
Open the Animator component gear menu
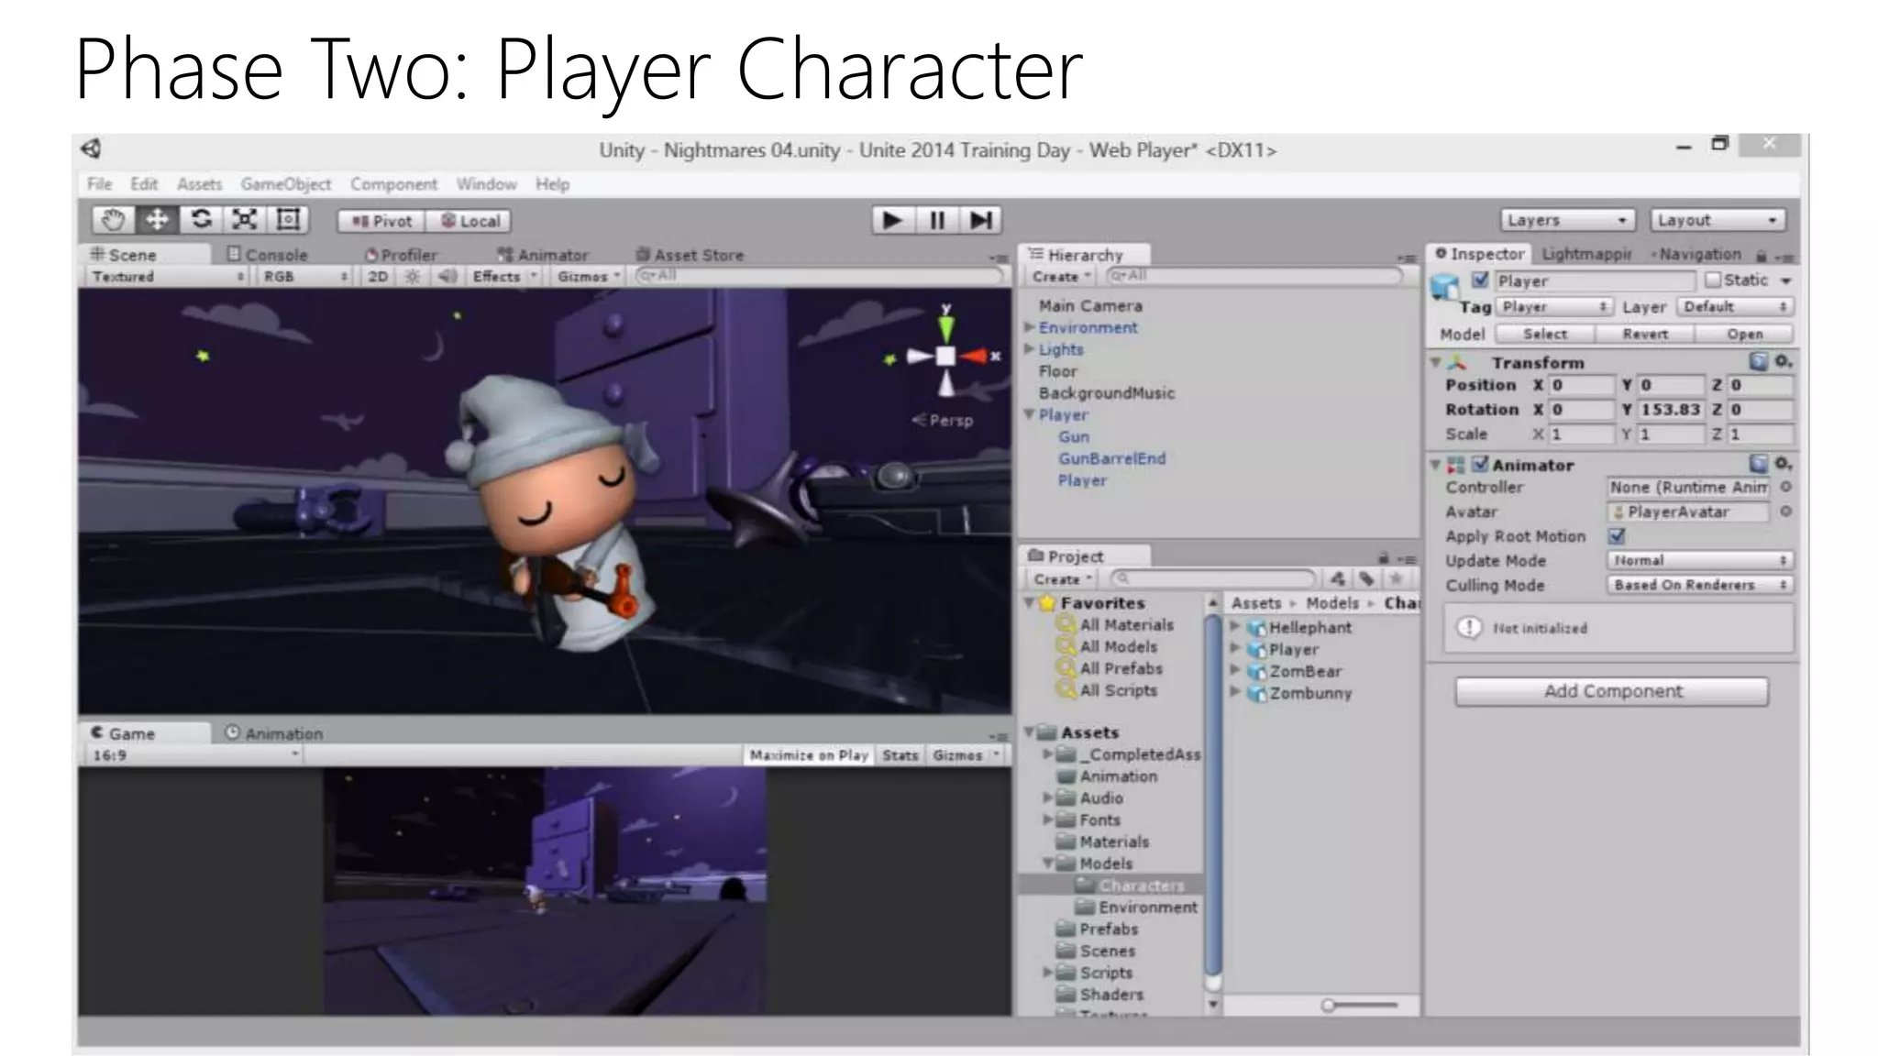coord(1783,464)
